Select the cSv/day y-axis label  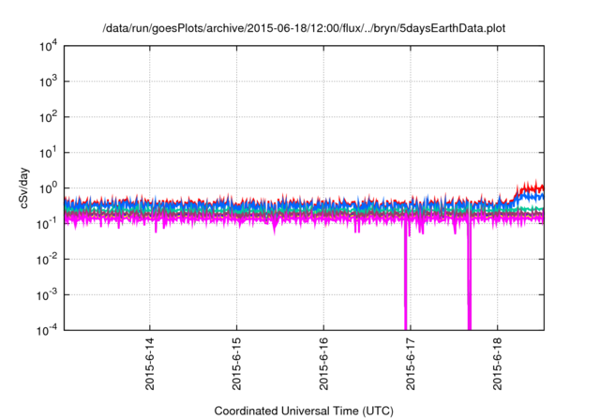pyautogui.click(x=24, y=187)
